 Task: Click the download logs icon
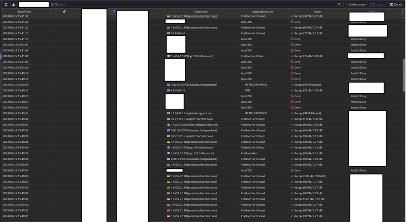click(14, 4)
